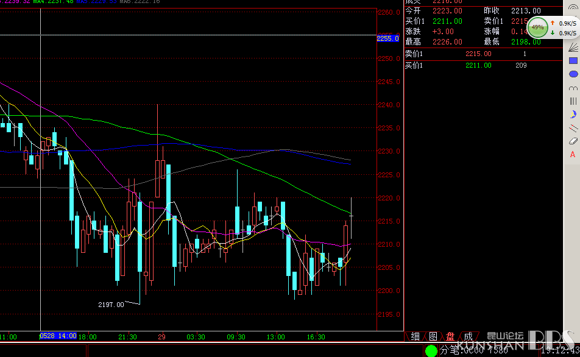The height and width of the screenshot is (357, 580).
Task: Click the 涨跌 value +3.00
Action: pos(443,32)
